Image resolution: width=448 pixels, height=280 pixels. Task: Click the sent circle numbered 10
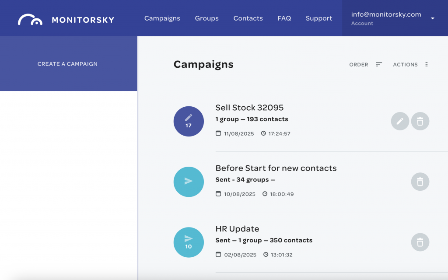click(x=189, y=242)
